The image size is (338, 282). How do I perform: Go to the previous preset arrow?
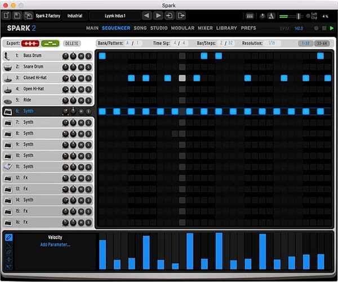coord(146,16)
